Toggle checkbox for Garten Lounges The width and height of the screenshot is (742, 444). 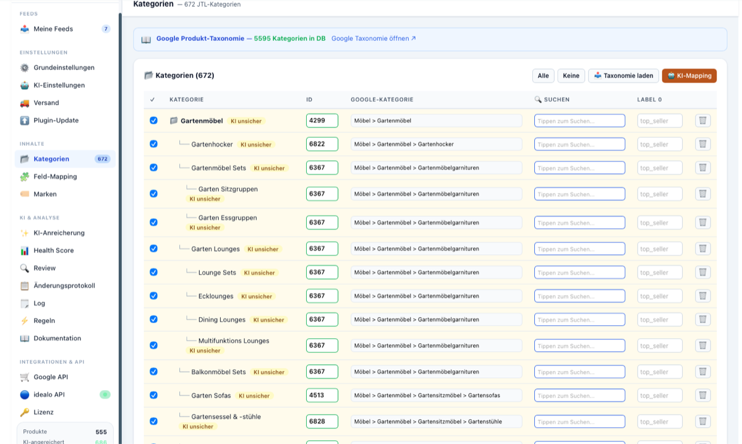(153, 249)
